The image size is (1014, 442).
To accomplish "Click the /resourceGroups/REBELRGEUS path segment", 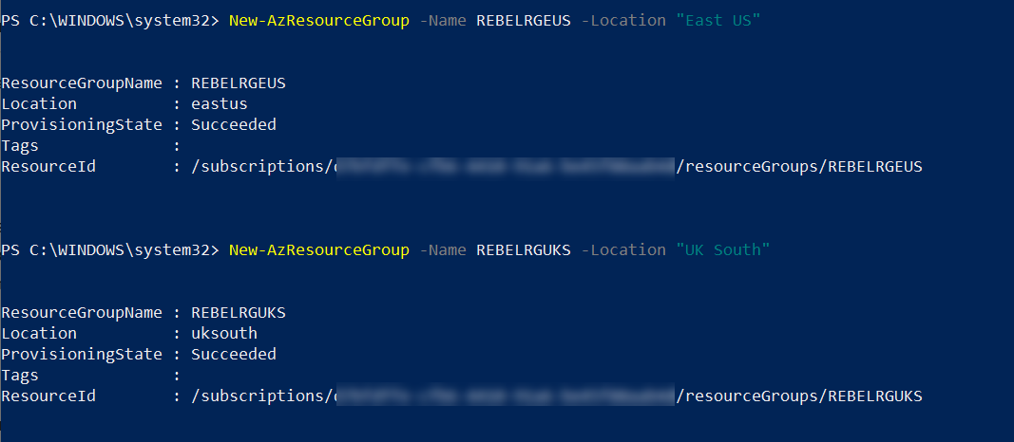I will point(798,167).
